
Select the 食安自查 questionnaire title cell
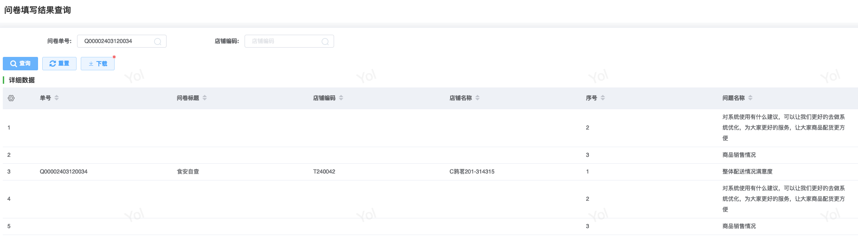click(188, 172)
